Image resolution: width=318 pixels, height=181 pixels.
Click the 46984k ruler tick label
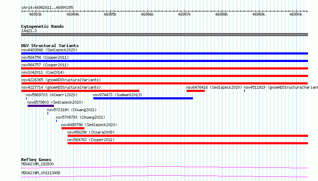73,14
